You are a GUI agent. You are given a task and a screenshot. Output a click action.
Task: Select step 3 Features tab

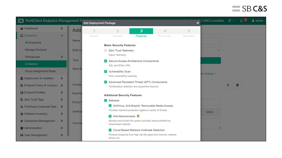[141, 33]
